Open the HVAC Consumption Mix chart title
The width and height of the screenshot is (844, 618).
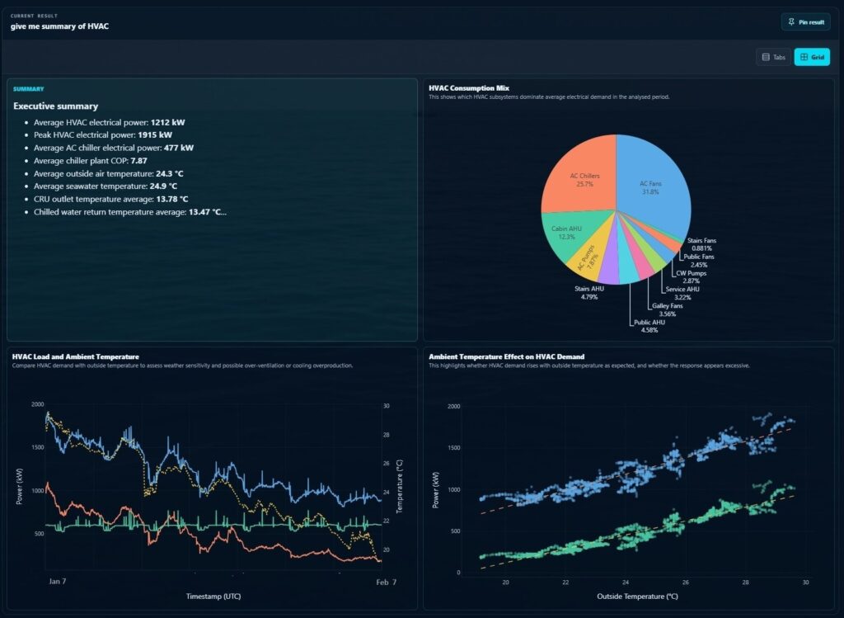click(469, 87)
